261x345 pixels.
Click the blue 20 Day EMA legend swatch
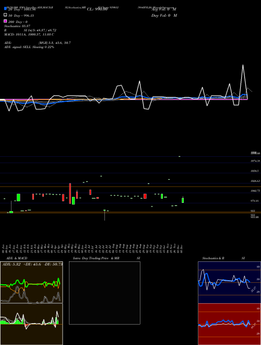coord(5,8)
